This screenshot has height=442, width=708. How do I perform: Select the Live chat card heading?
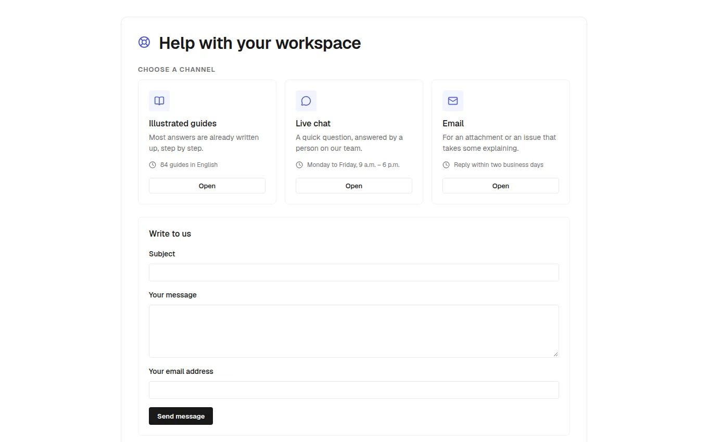(313, 123)
